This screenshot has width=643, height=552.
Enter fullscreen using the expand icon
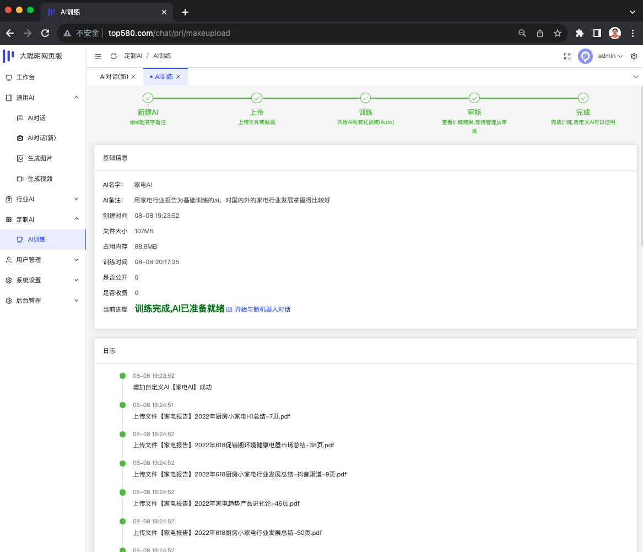(x=567, y=56)
